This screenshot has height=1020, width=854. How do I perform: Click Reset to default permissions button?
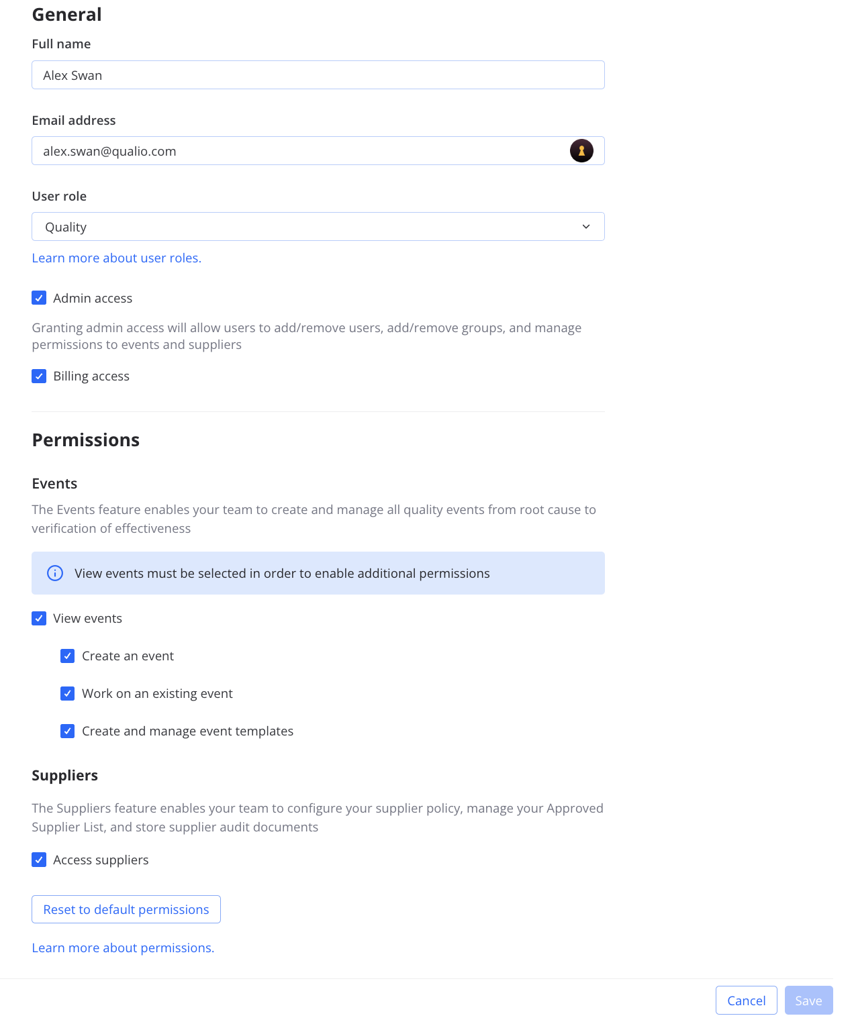(x=126, y=910)
